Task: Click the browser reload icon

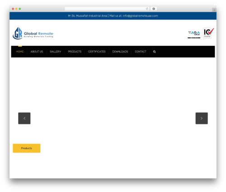Action: point(147,9)
